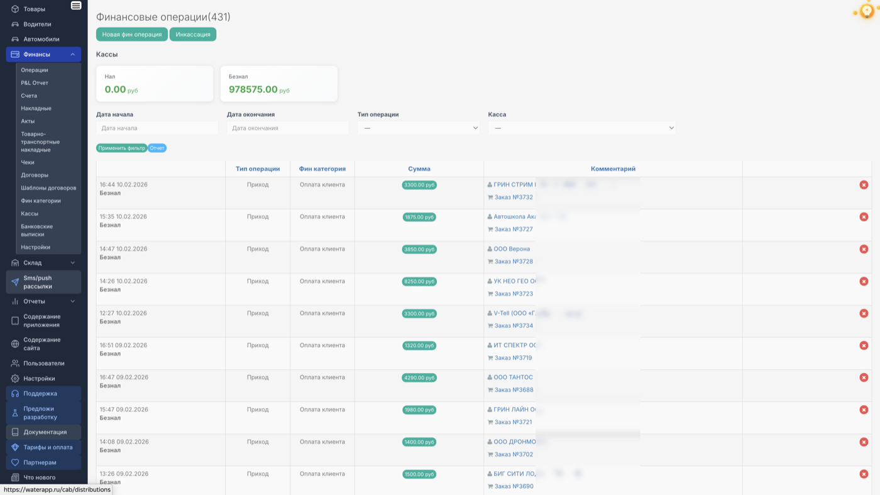The height and width of the screenshot is (495, 880).
Task: Click the Поддержка headset icon
Action: [x=15, y=394]
